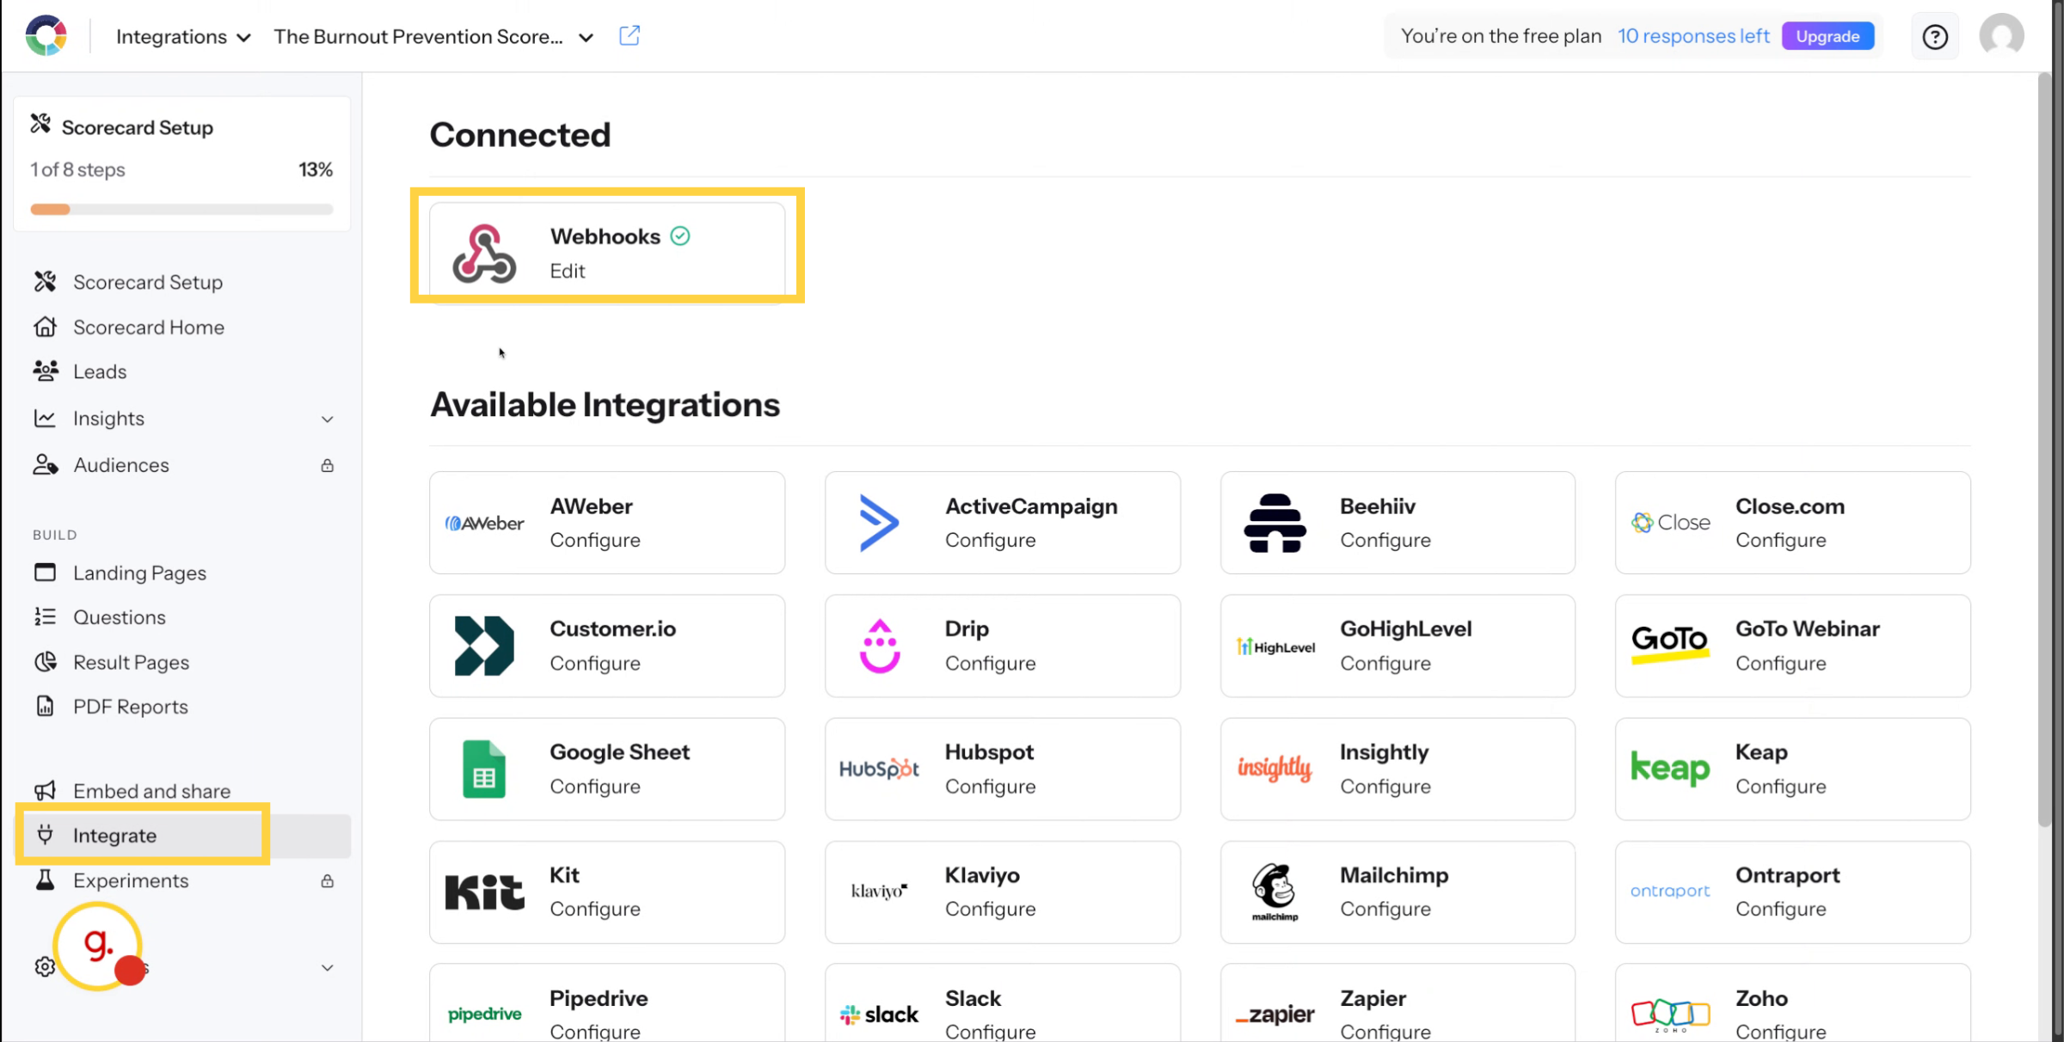Click the Drip smiley logo

(879, 646)
